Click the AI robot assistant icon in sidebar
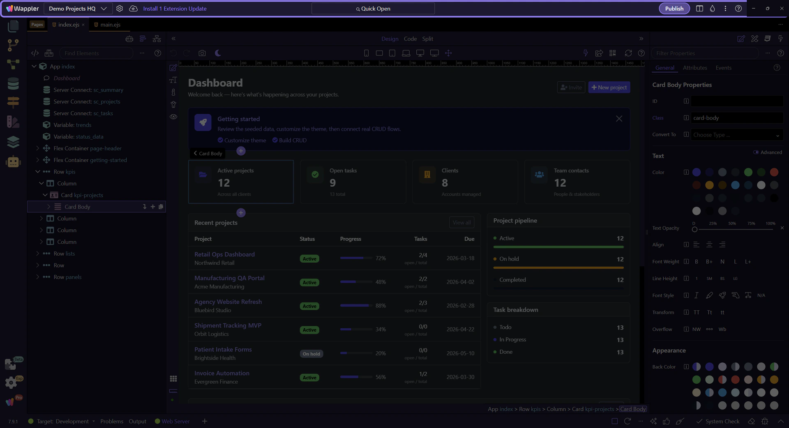Viewport: 789px width, 428px height. tap(13, 162)
